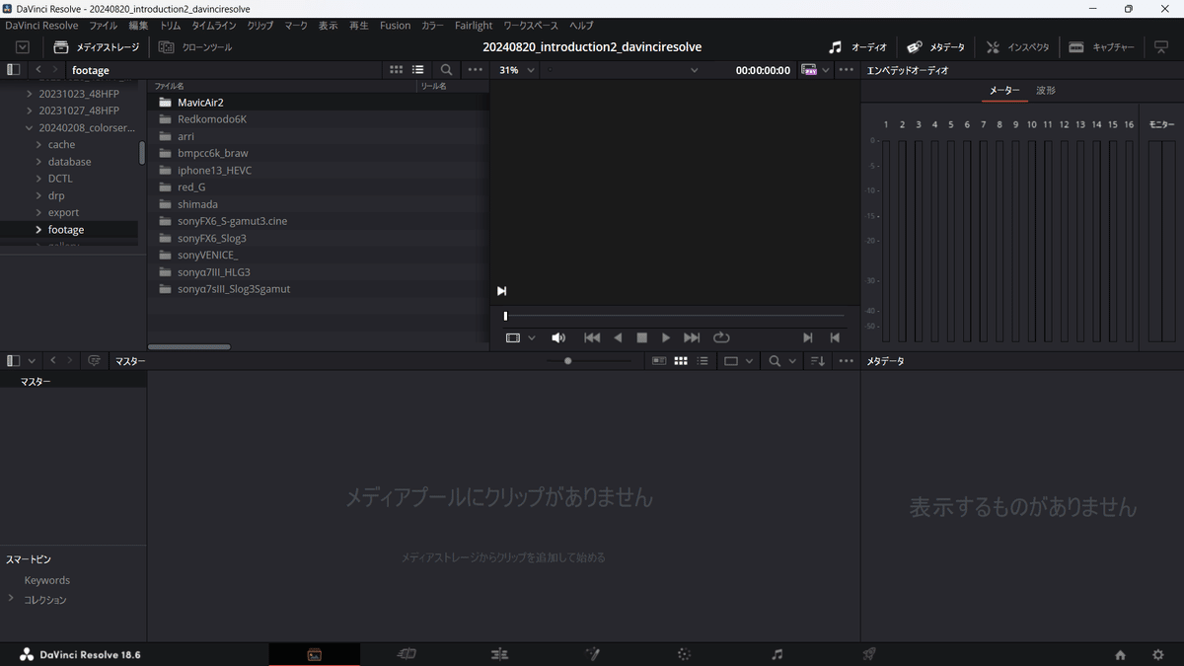Switch media pool to thumbnail view
1184x666 pixels.
[681, 361]
